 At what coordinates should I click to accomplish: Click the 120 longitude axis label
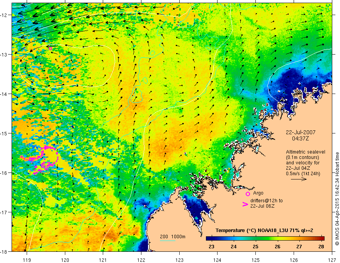pos(65,260)
